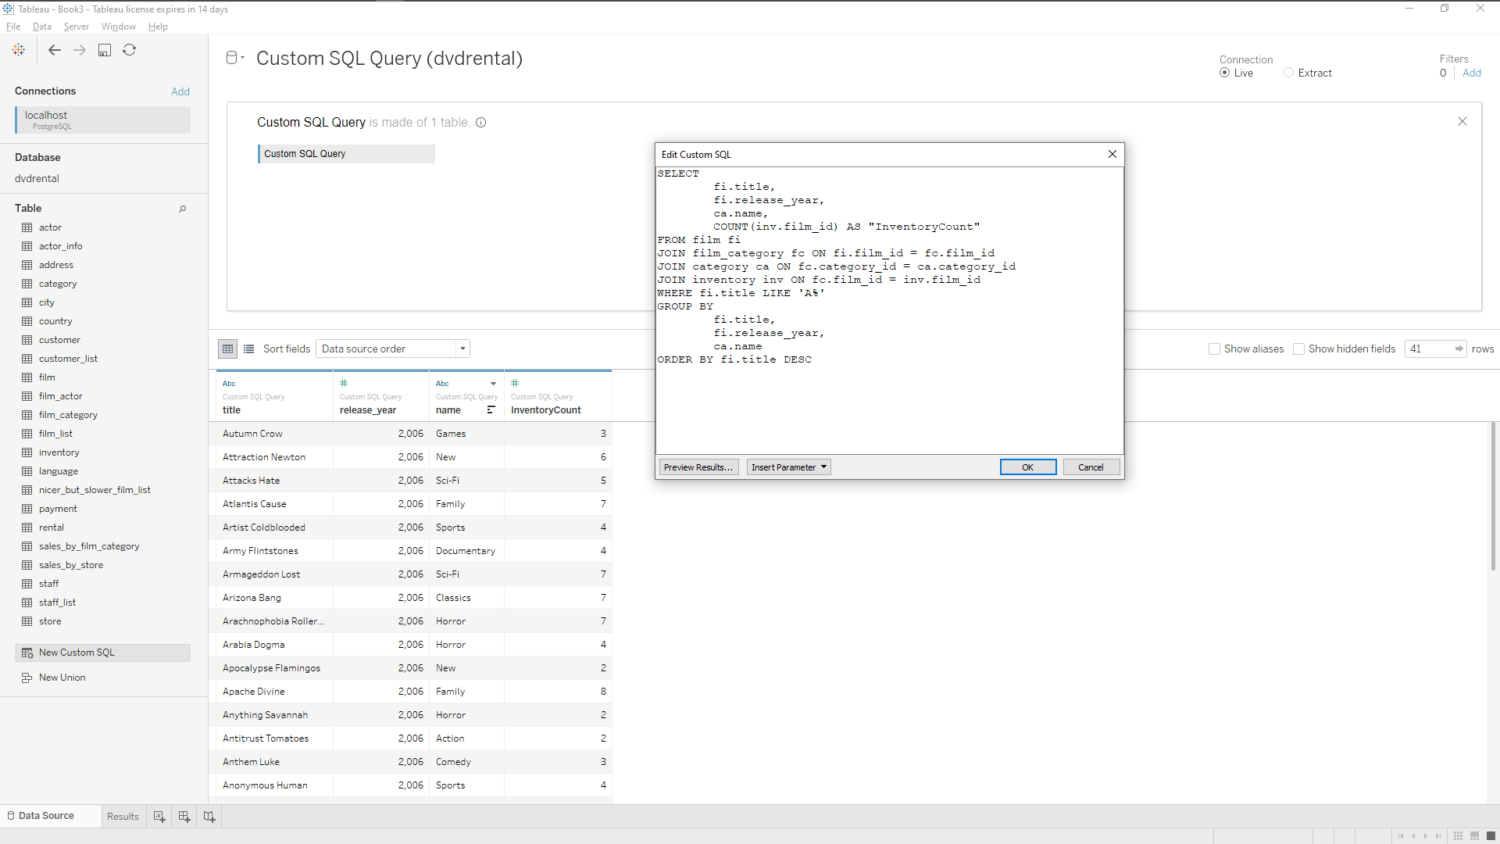The width and height of the screenshot is (1500, 844).
Task: Click the refresh data source icon
Action: pos(130,50)
